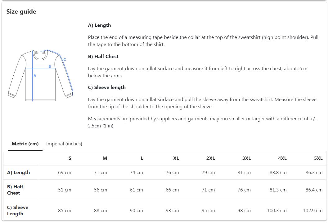The image size is (329, 223).
Task: Click the 2XL size column header
Action: (x=210, y=158)
